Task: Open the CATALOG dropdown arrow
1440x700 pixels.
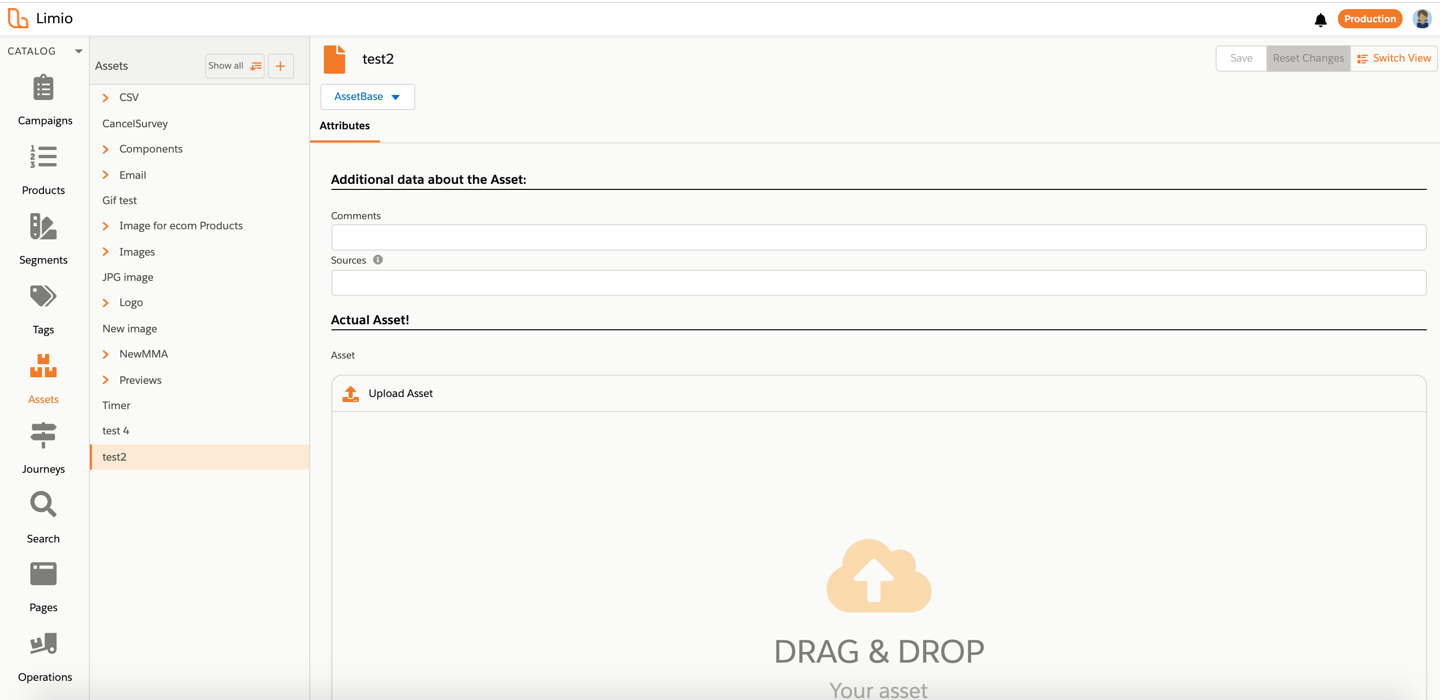Action: click(78, 52)
